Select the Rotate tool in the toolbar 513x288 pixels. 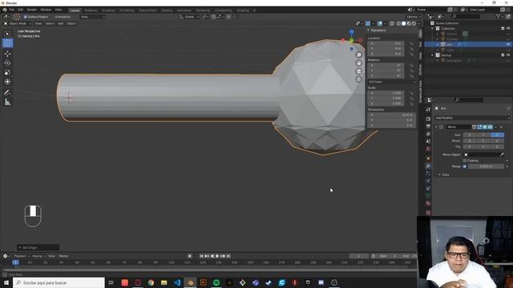(7, 63)
